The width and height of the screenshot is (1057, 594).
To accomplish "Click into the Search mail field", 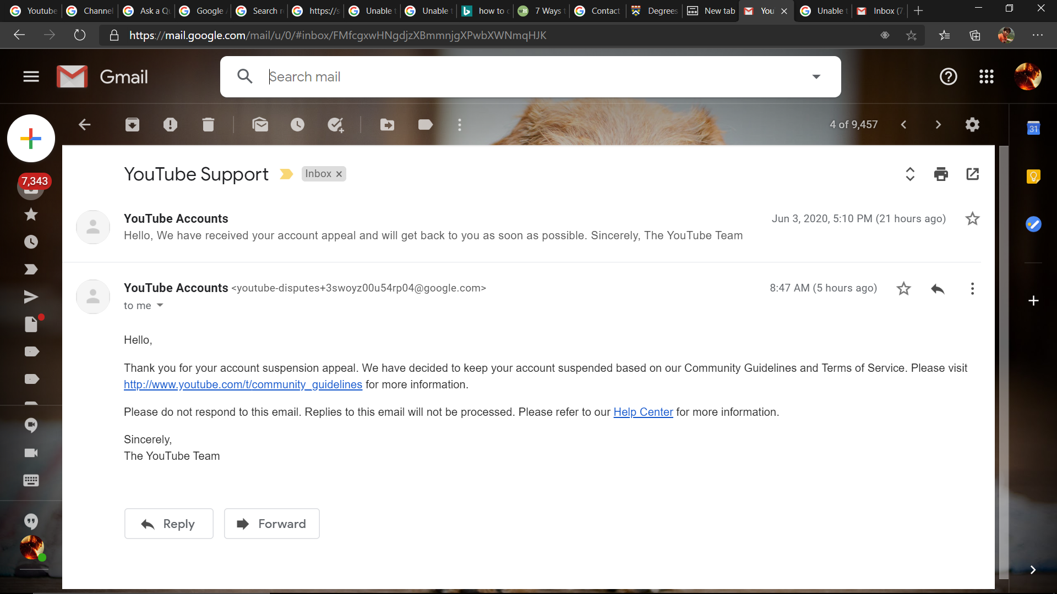I will tap(528, 77).
